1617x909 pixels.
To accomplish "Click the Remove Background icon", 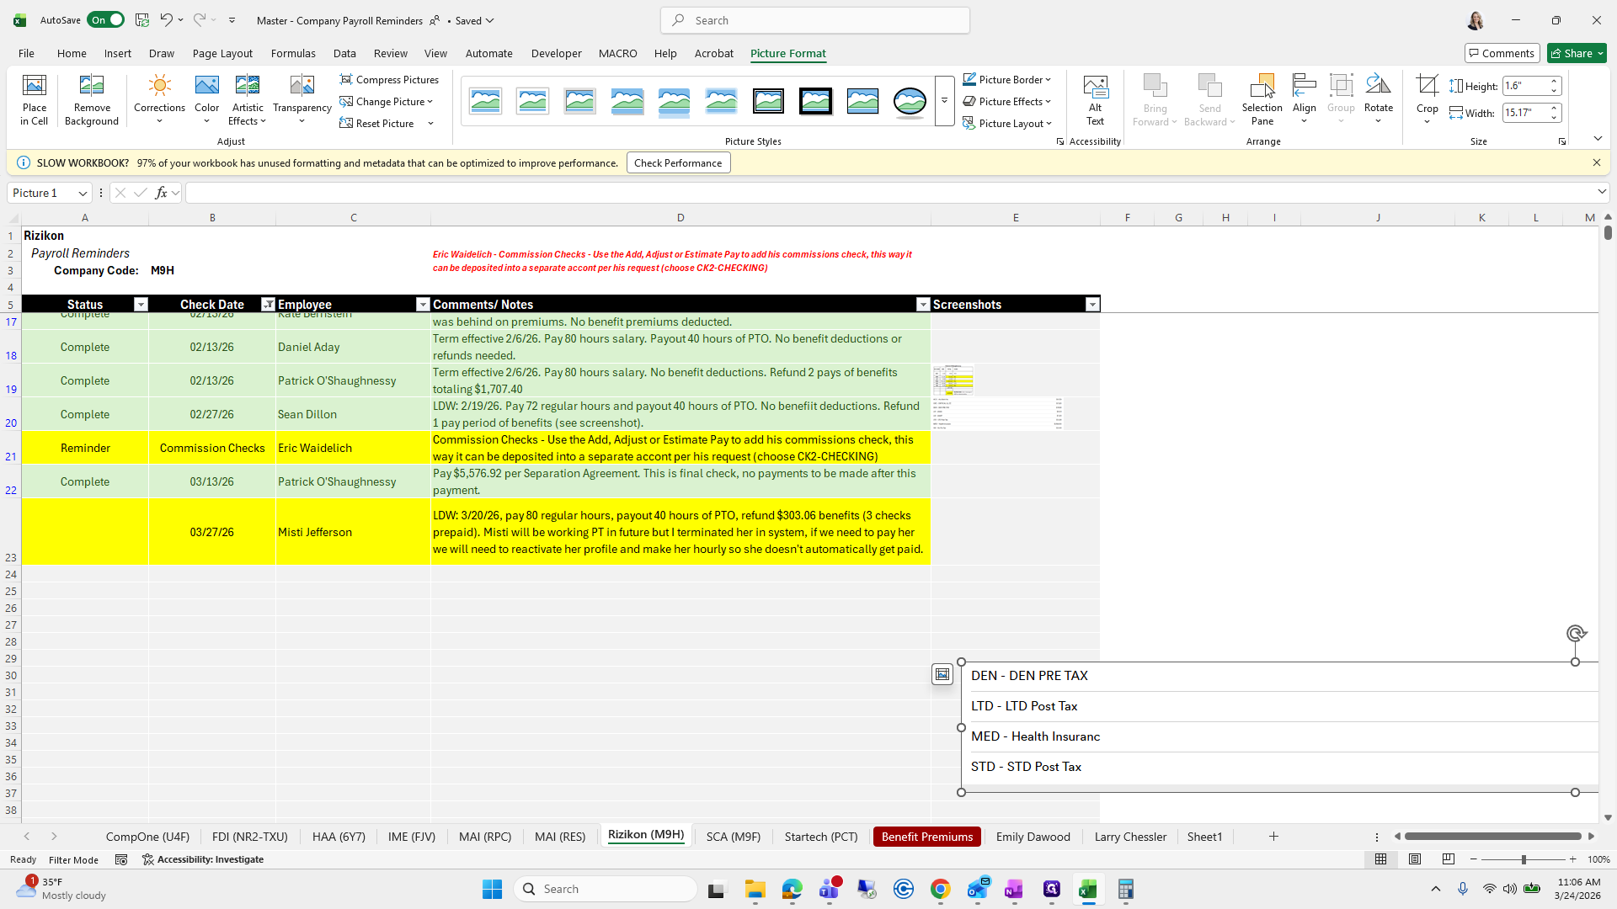I will [91, 86].
